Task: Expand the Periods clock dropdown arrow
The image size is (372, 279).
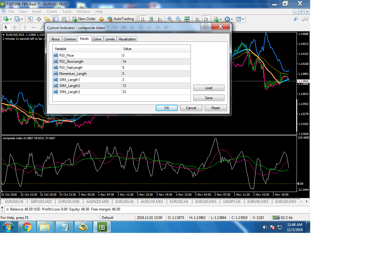Action: coord(232,19)
